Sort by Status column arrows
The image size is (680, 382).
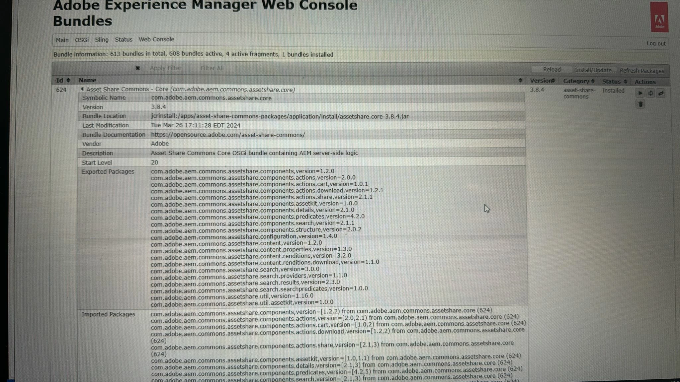coord(625,82)
